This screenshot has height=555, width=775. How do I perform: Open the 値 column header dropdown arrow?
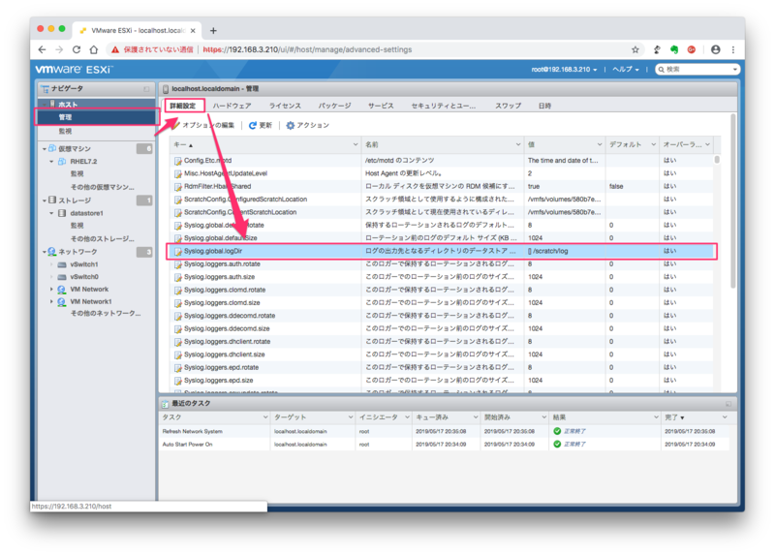tap(599, 144)
